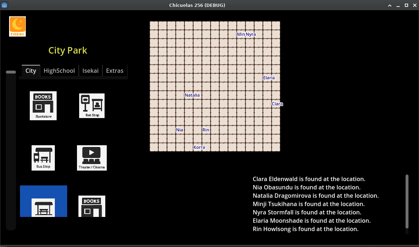Switch to the HighSchool tab
The image size is (419, 247).
[x=59, y=71]
